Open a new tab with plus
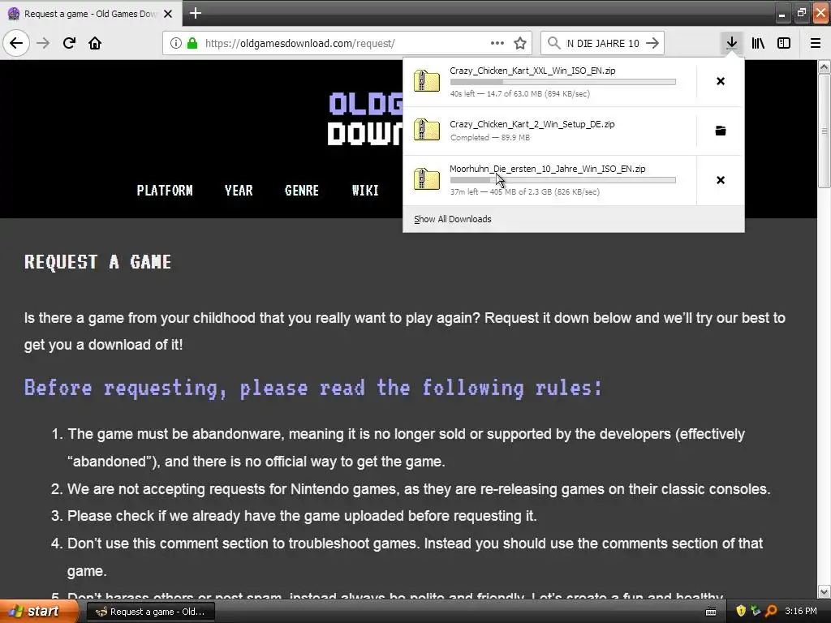Image resolution: width=831 pixels, height=623 pixels. click(195, 13)
